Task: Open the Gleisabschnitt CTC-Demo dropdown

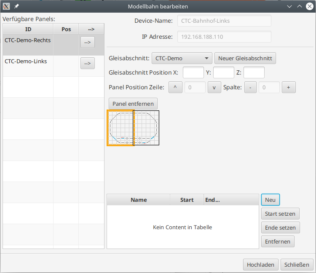Action: coord(182,58)
